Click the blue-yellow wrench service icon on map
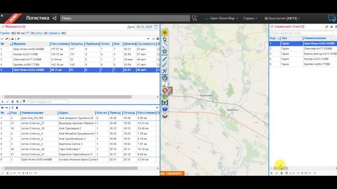This screenshot has height=189, width=337. point(165,78)
